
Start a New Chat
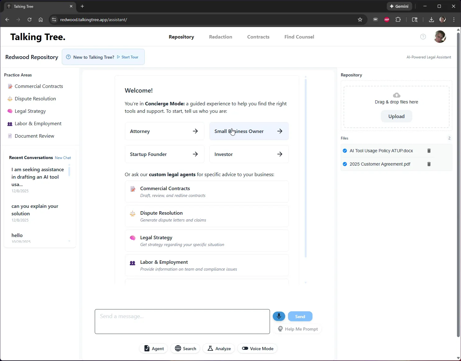tap(63, 158)
